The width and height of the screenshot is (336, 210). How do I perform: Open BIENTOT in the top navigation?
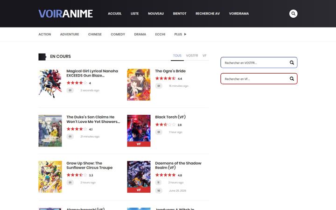(x=180, y=14)
